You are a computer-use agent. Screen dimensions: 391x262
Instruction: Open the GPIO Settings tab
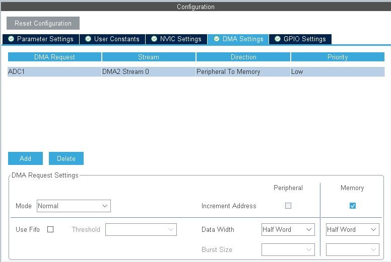pos(300,39)
